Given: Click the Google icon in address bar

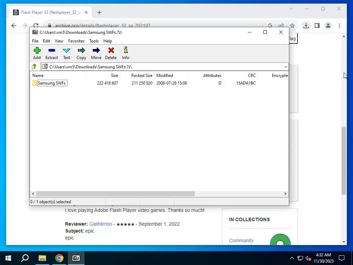Looking at the screenshot, I should click(x=270, y=26).
